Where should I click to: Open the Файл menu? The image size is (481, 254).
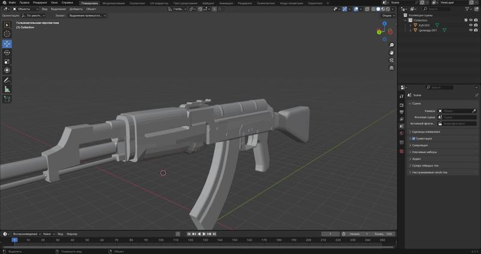12,3
